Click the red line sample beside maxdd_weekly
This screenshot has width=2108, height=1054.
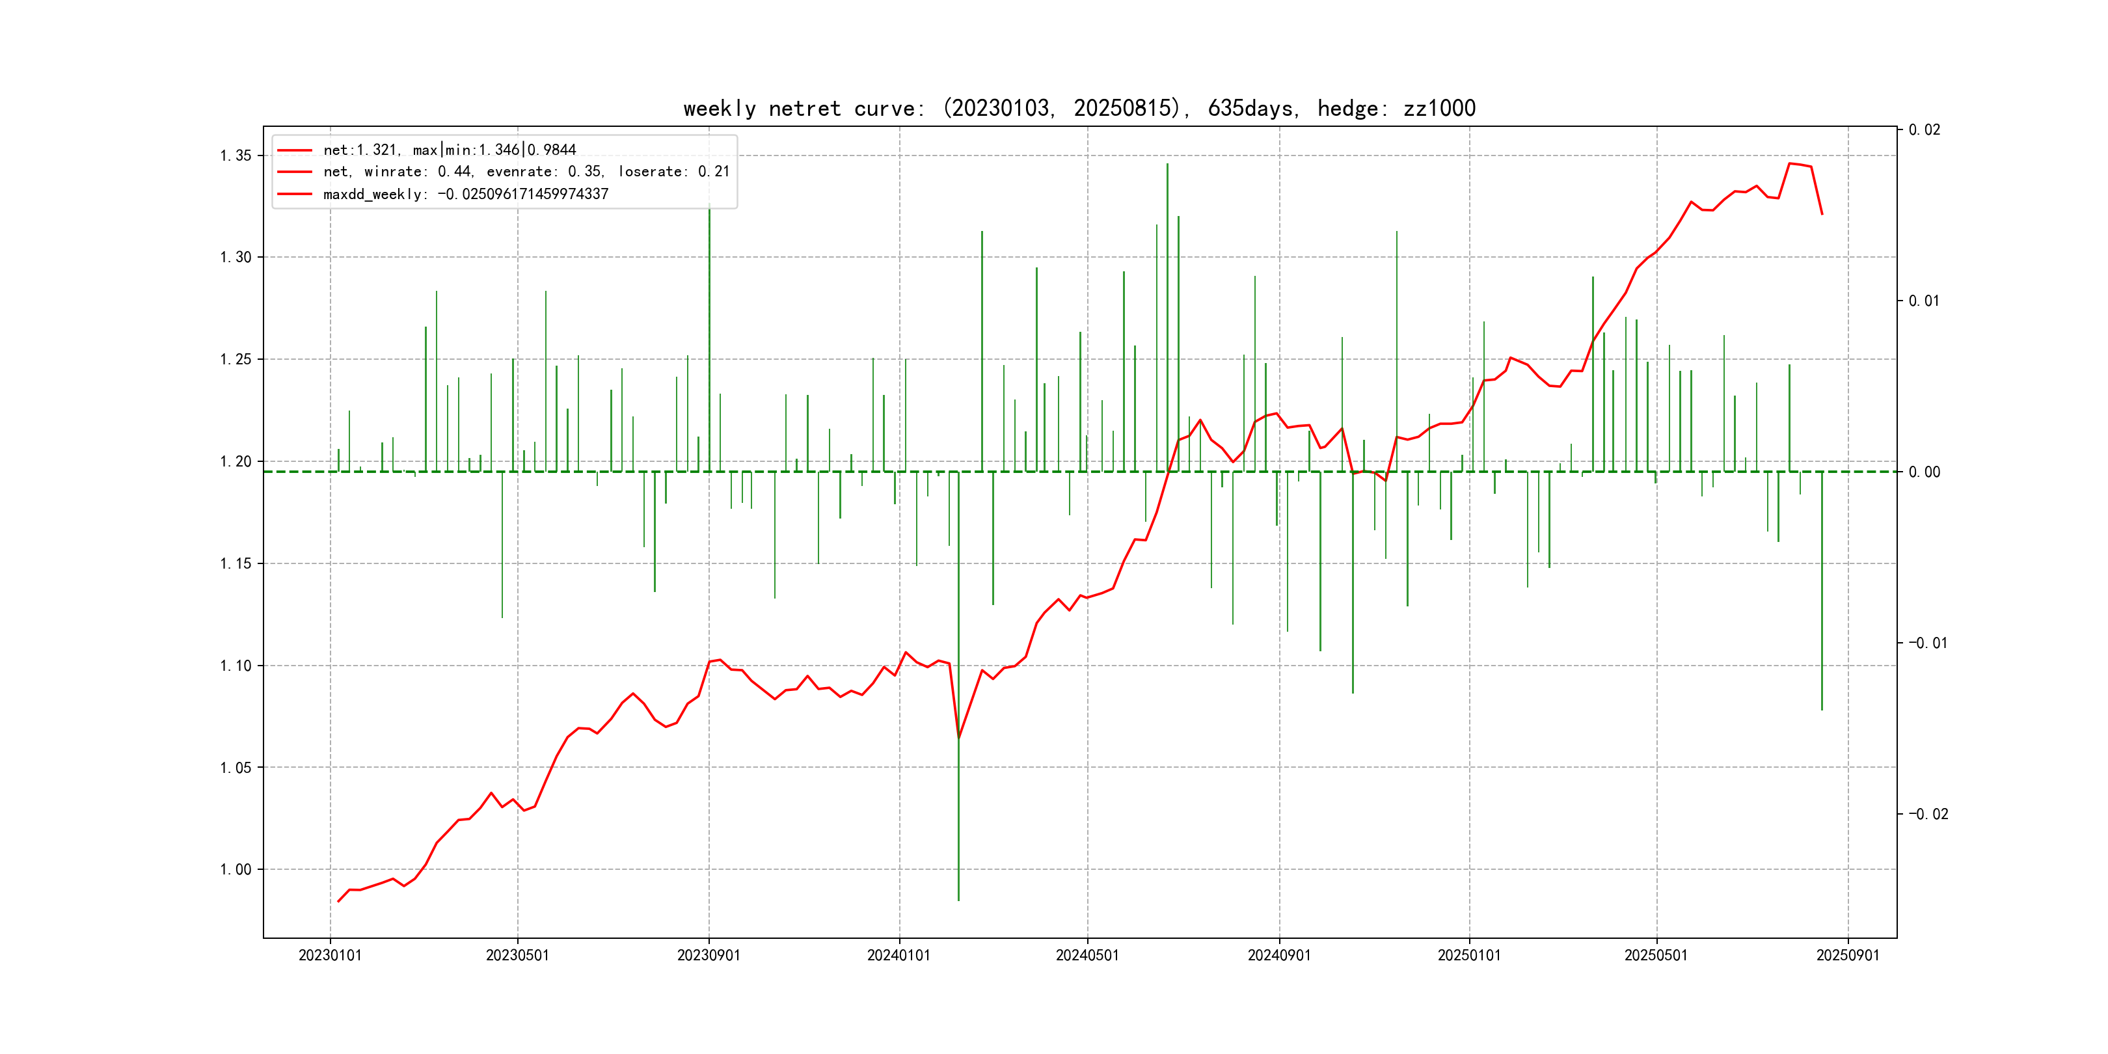pos(295,194)
